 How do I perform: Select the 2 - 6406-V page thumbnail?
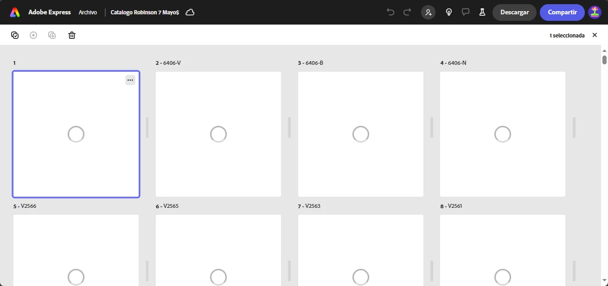click(x=218, y=134)
